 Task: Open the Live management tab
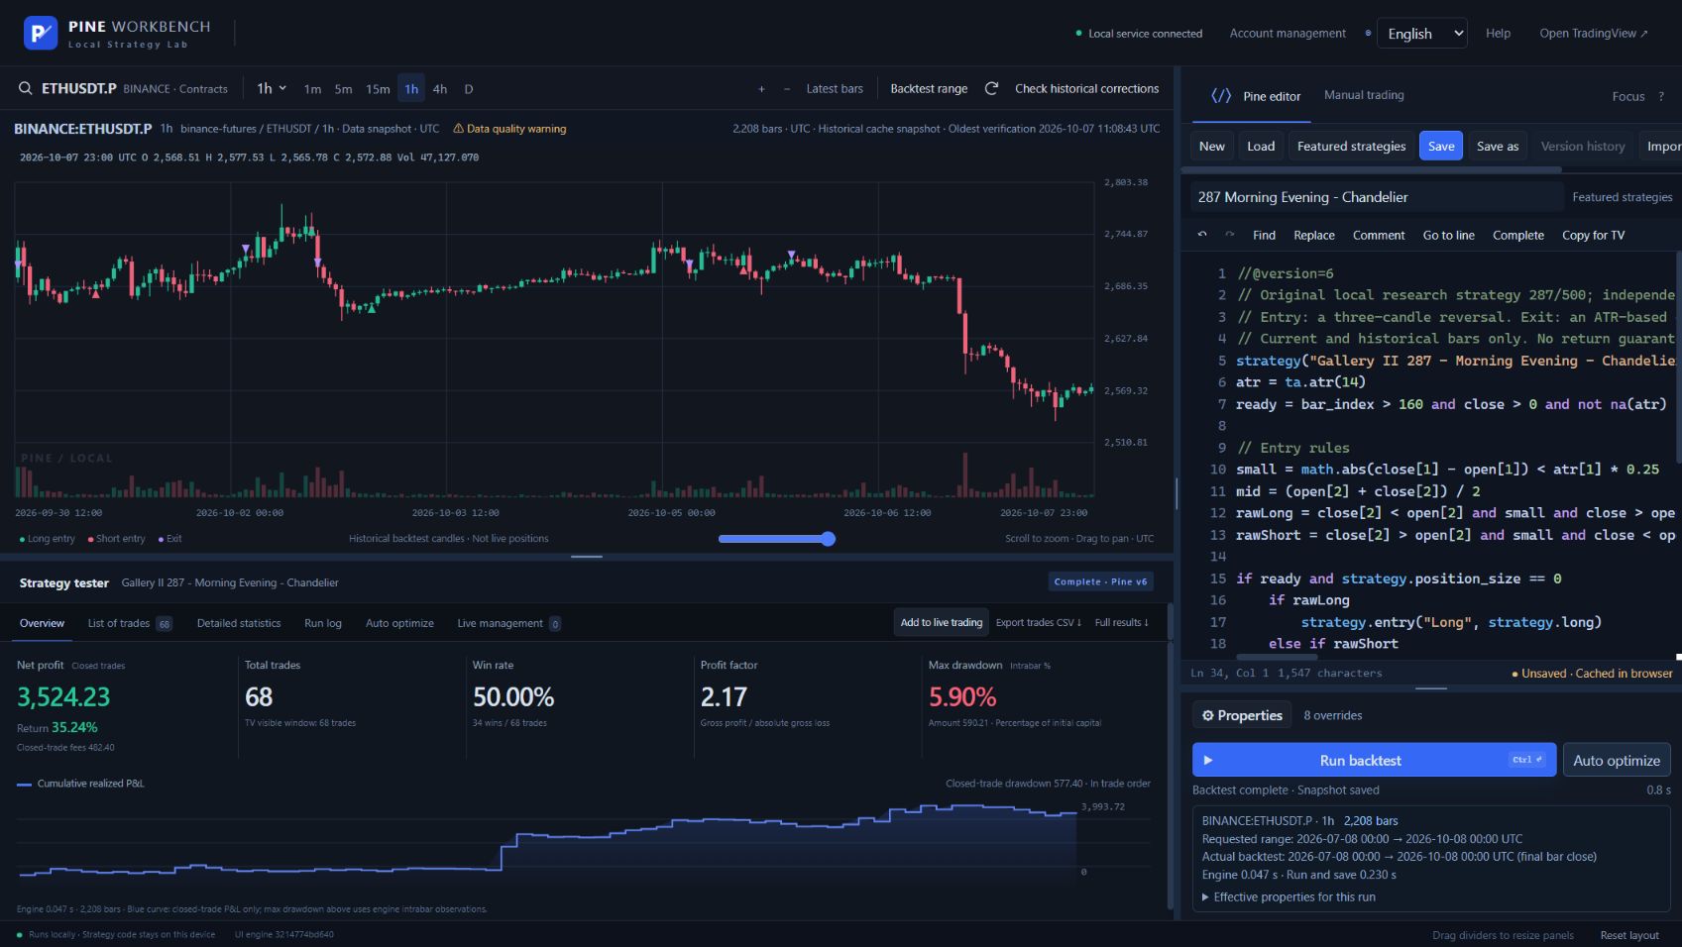coord(508,623)
